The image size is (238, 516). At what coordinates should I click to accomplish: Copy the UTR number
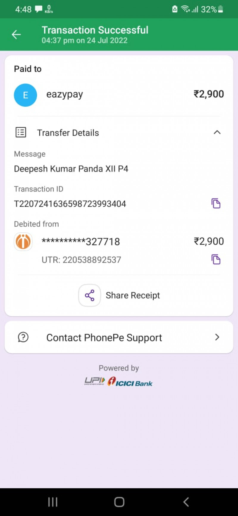216,259
